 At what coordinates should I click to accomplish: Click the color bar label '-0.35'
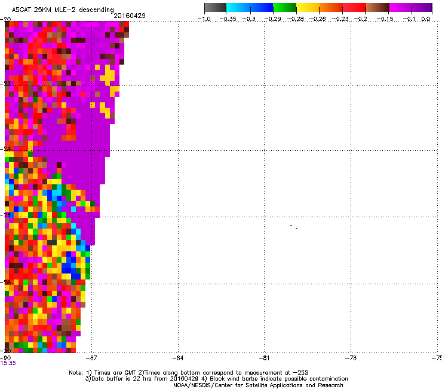pyautogui.click(x=228, y=19)
